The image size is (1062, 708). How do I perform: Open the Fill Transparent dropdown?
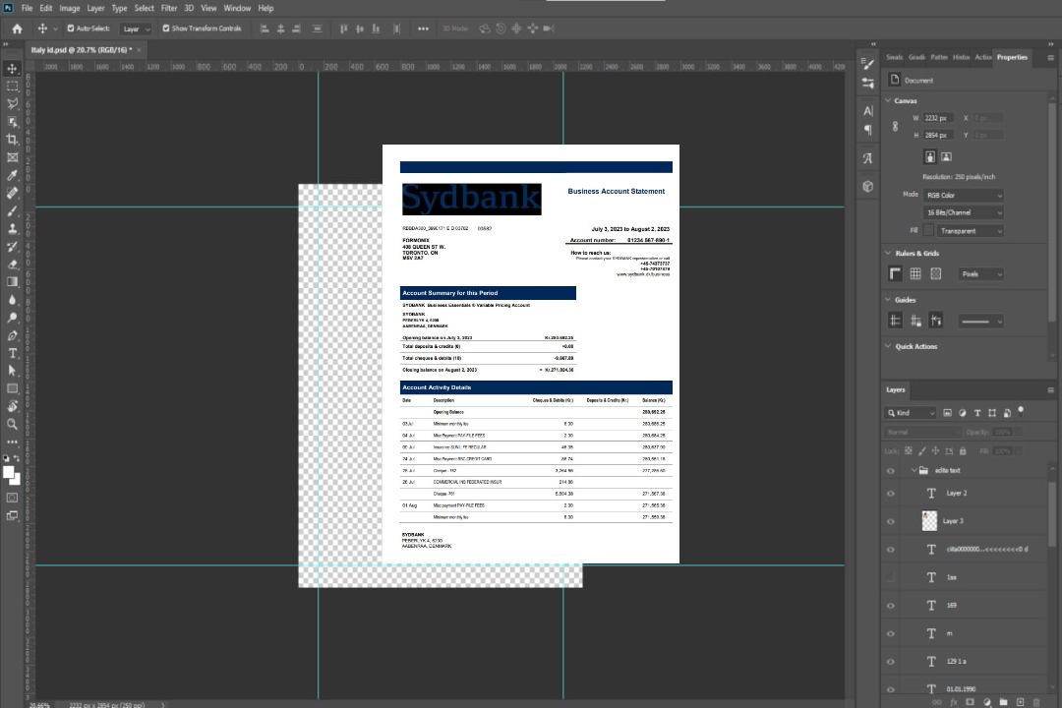(971, 231)
